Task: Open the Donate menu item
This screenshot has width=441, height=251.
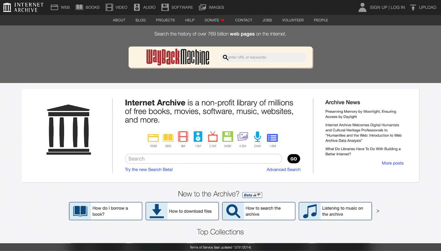Action: pyautogui.click(x=214, y=20)
